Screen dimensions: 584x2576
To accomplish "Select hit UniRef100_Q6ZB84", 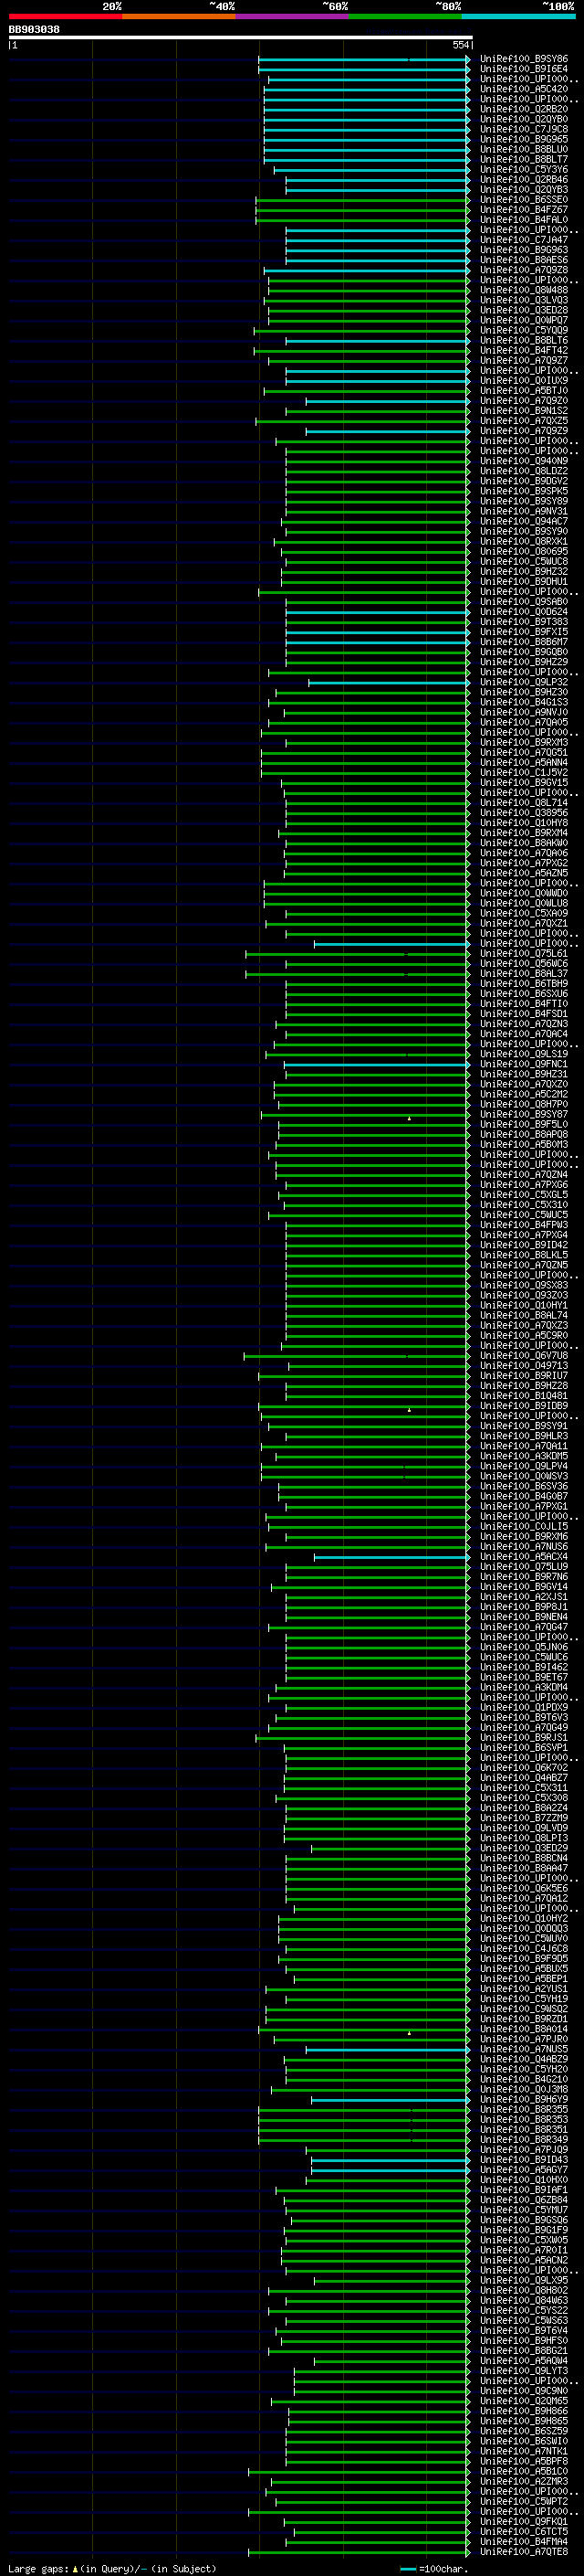I will 524,2199.
